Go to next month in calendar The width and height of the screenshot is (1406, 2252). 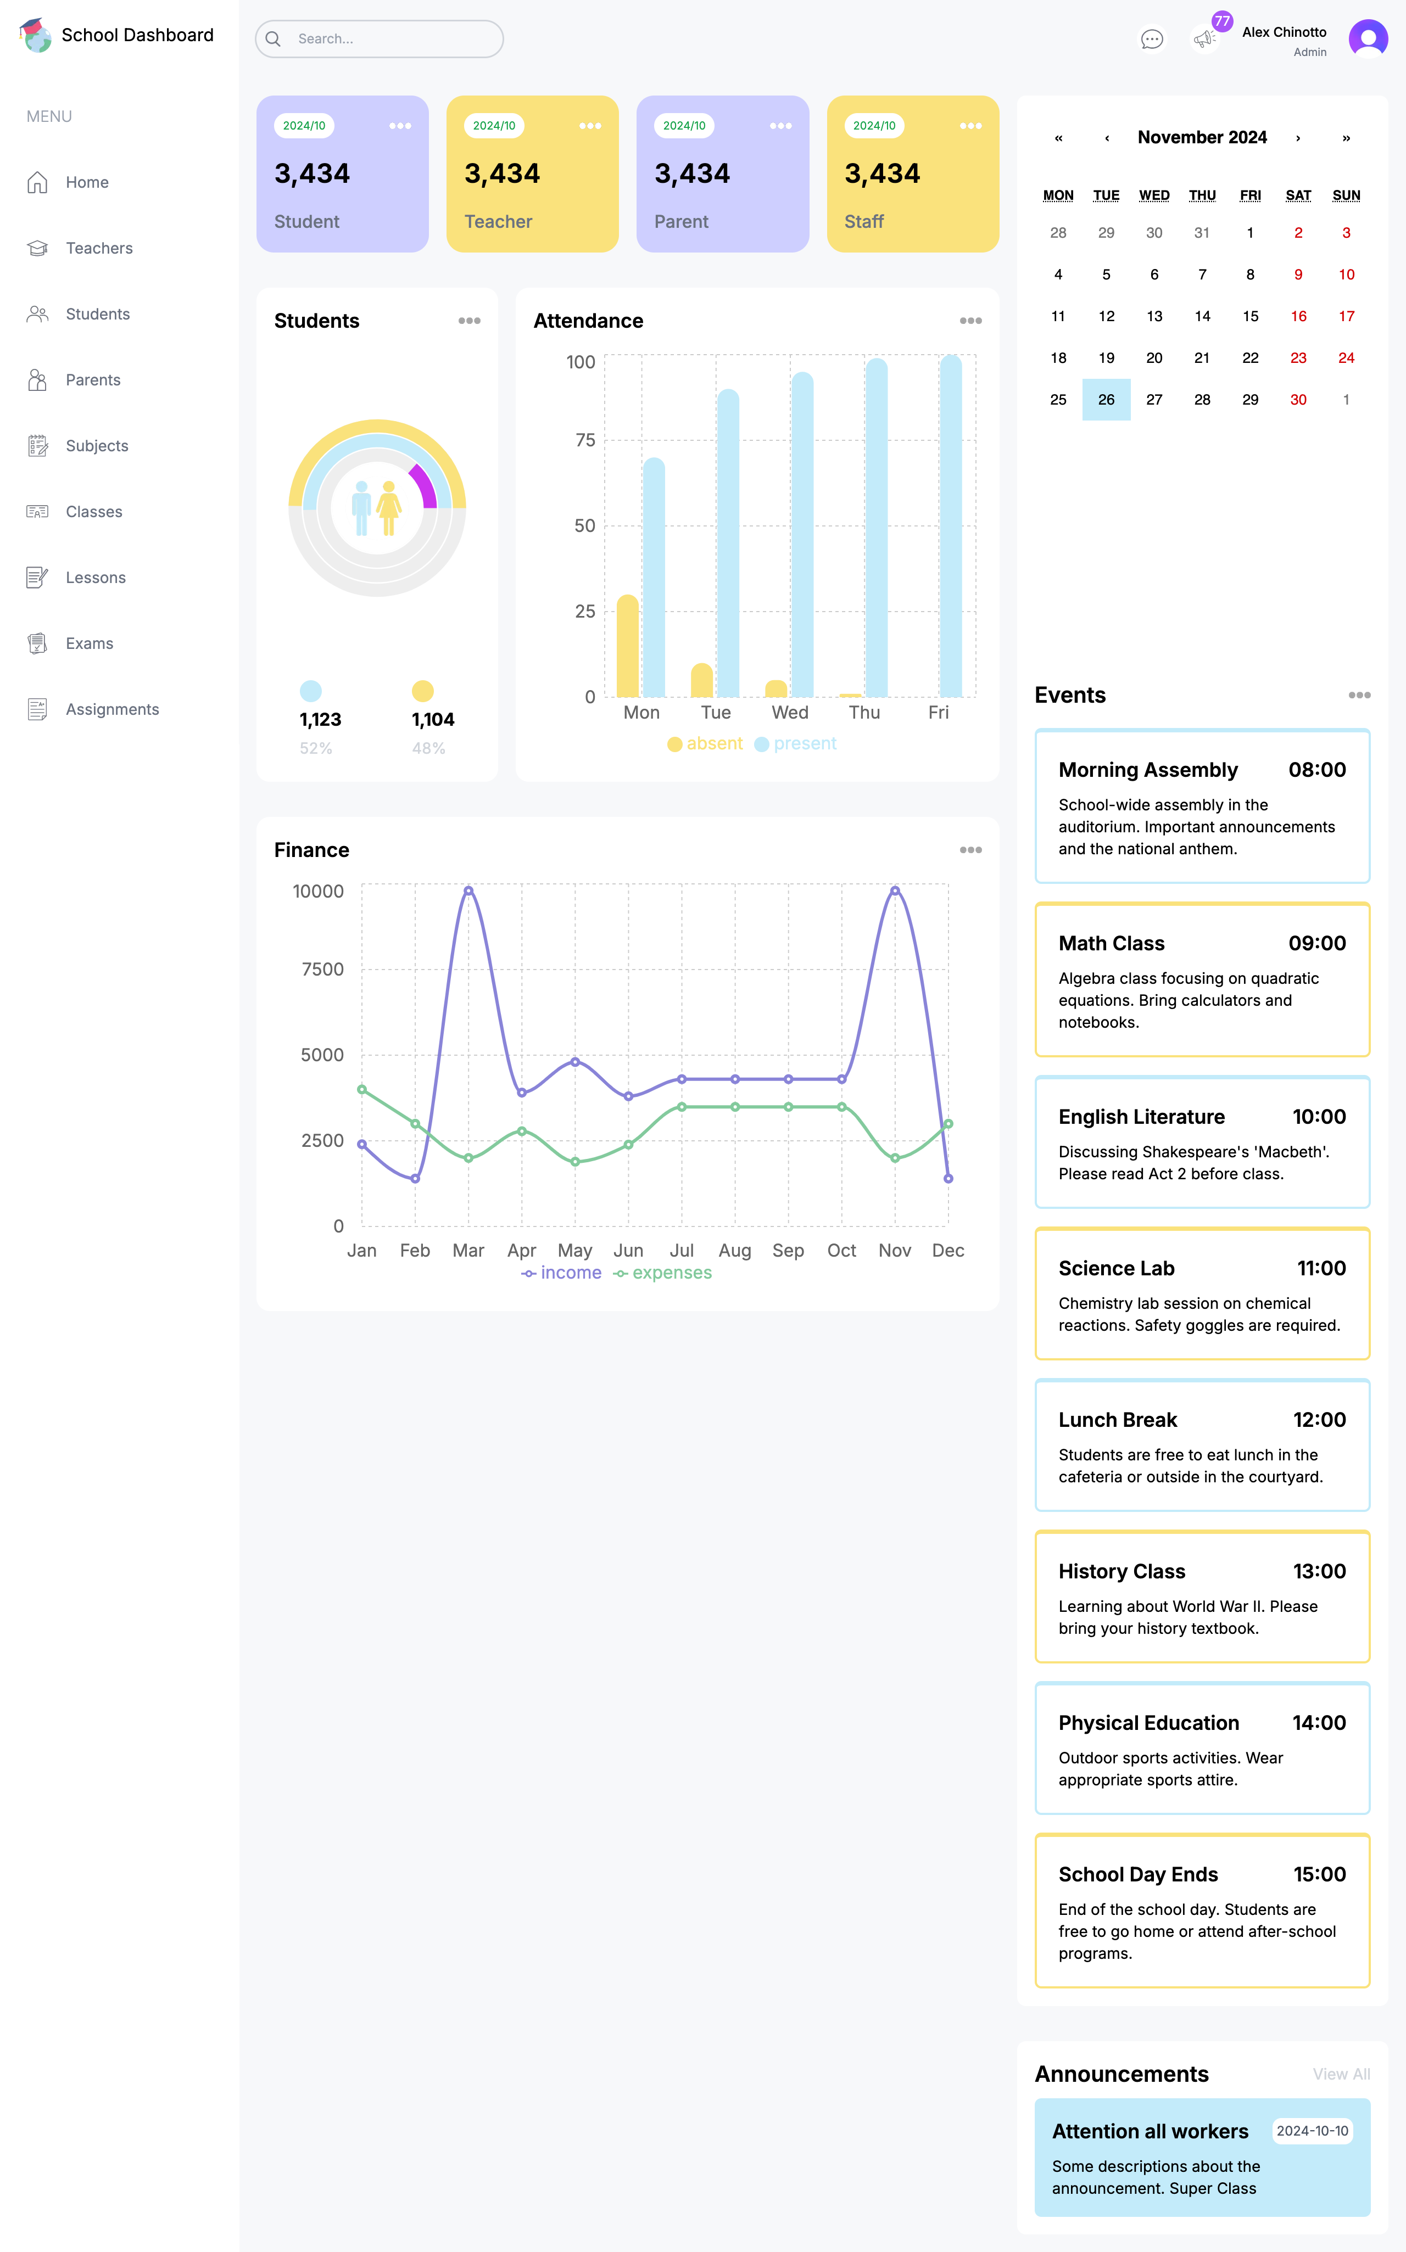1298,138
